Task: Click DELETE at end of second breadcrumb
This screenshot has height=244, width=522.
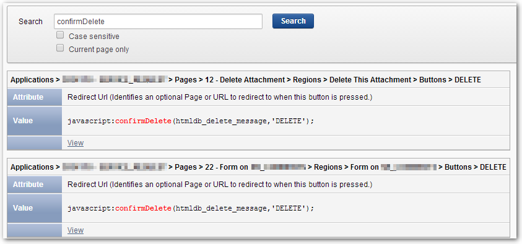Action: pyautogui.click(x=493, y=167)
